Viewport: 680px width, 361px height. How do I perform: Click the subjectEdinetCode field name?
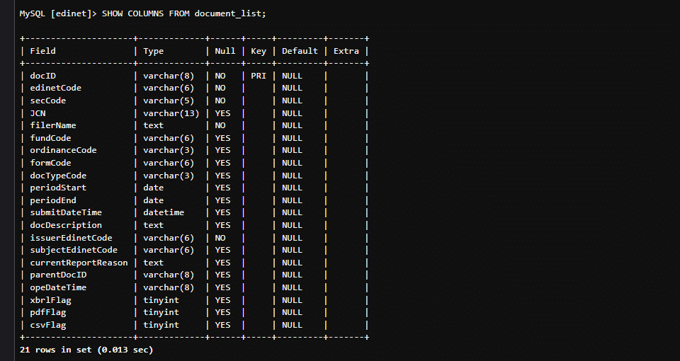coord(74,250)
